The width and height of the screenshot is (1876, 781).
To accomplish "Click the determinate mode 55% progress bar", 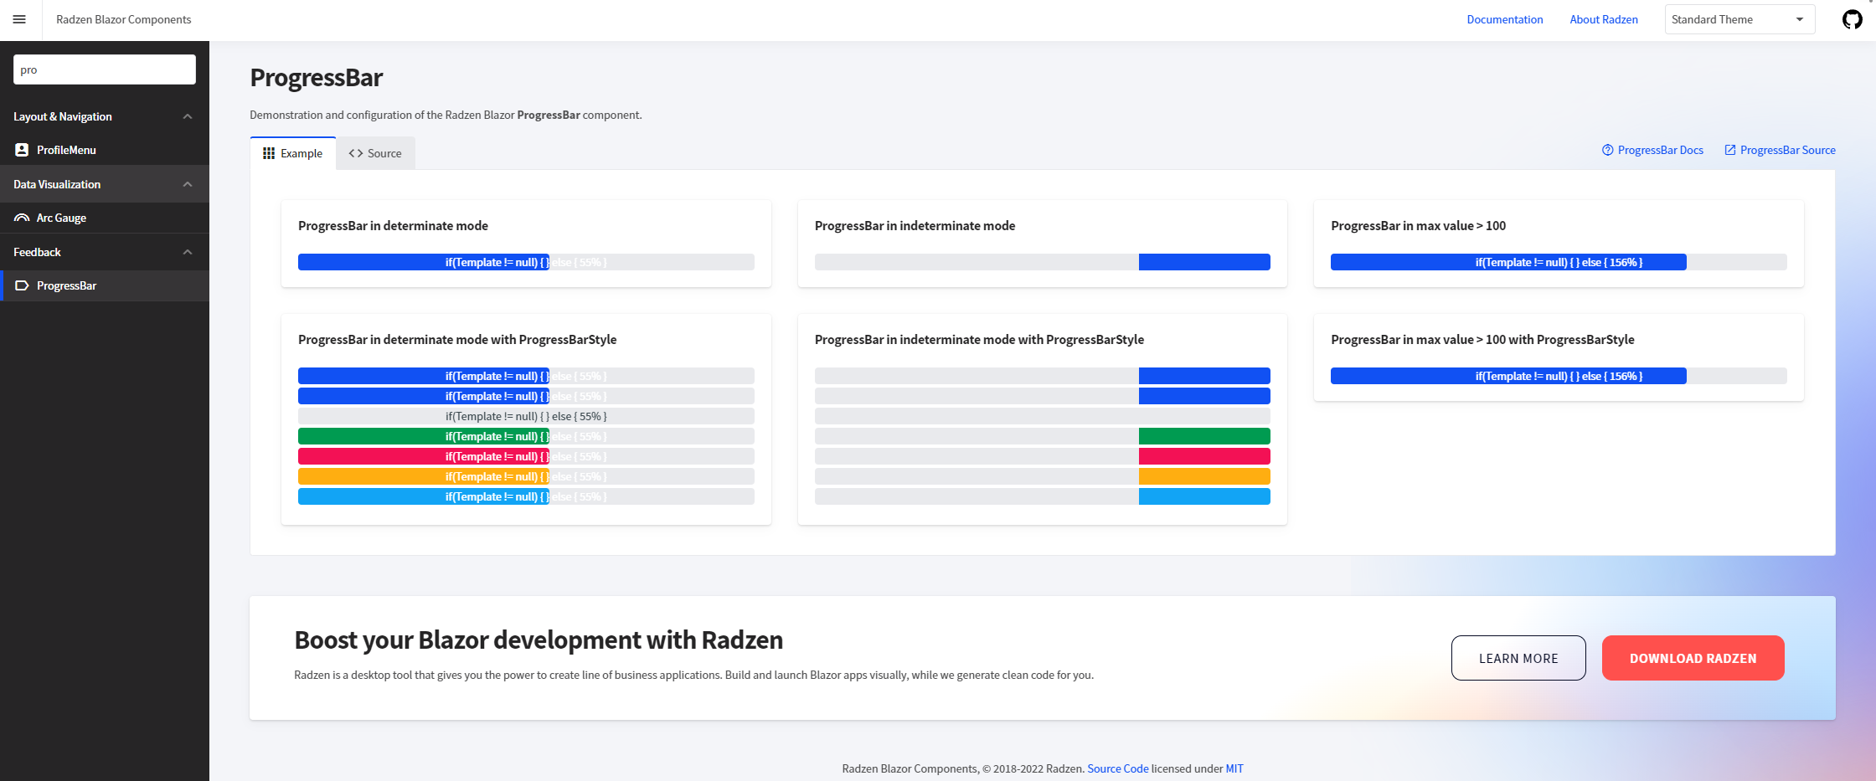I will [526, 262].
